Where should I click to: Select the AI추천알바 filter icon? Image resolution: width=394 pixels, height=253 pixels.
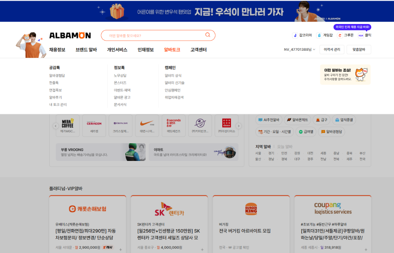click(260, 120)
